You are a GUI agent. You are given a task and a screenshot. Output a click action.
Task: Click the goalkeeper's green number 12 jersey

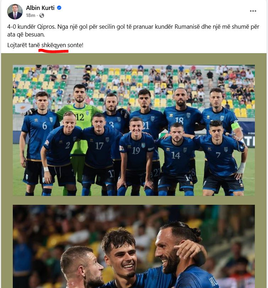coord(81,118)
